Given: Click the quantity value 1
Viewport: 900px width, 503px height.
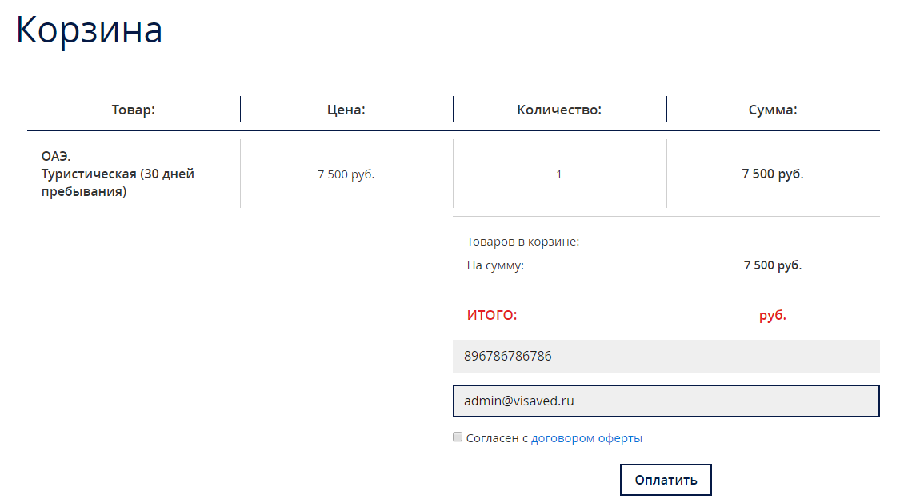Looking at the screenshot, I should click(558, 174).
